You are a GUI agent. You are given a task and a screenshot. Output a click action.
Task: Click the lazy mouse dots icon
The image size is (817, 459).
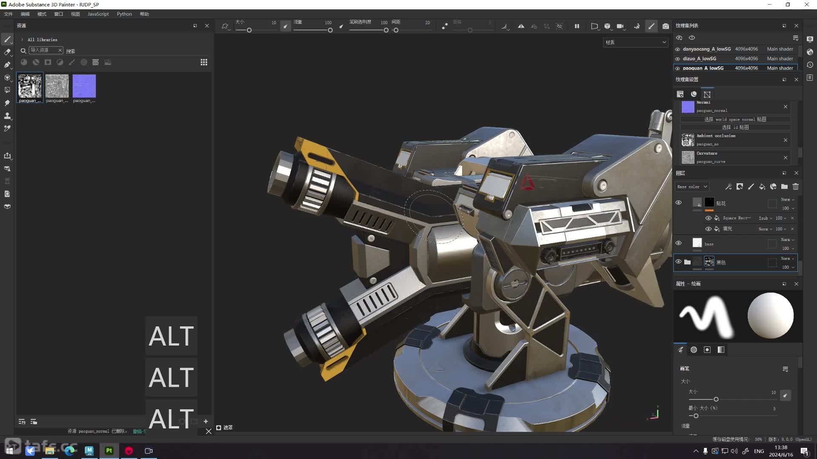(444, 26)
